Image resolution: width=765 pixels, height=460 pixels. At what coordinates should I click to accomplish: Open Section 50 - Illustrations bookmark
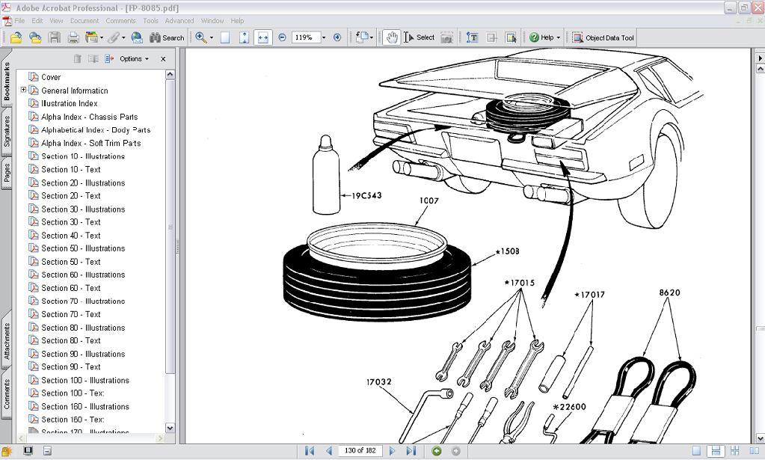pyautogui.click(x=83, y=248)
